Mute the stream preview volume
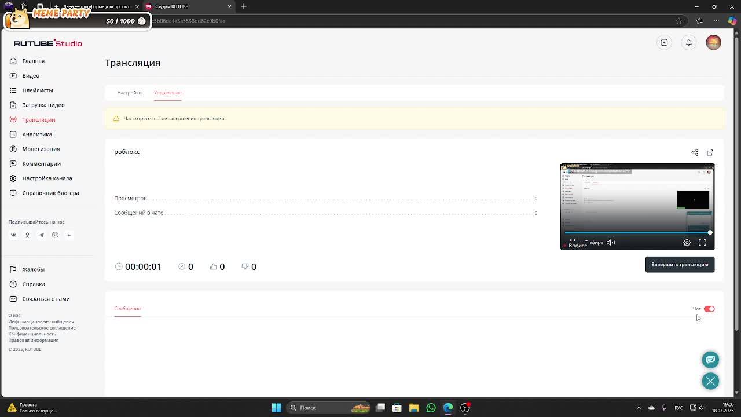The height and width of the screenshot is (417, 741). pyautogui.click(x=611, y=243)
